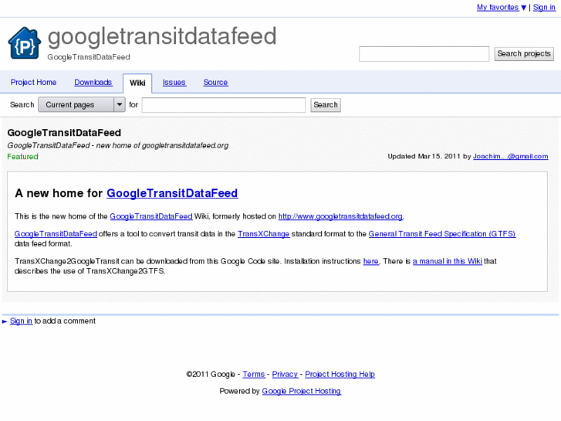561x421 pixels.
Task: Open 'a manual in this Wiki' link
Action: click(448, 262)
